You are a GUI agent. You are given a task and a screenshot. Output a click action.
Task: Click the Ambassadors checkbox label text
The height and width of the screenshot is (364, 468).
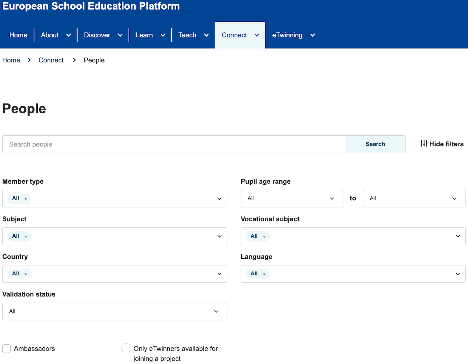click(x=35, y=349)
